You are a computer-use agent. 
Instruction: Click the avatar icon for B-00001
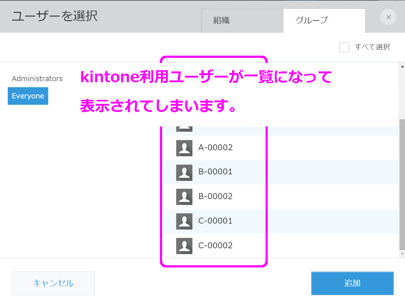pyautogui.click(x=184, y=173)
